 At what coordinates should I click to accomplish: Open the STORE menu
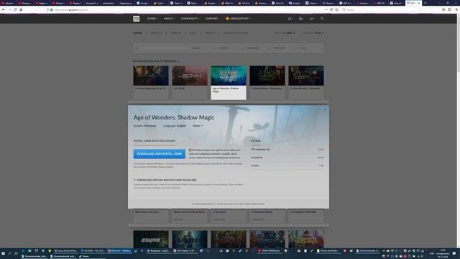click(x=152, y=19)
